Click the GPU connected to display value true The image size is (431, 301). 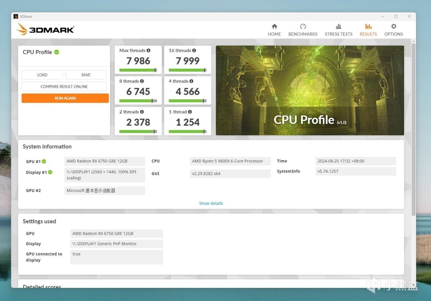[117, 257]
